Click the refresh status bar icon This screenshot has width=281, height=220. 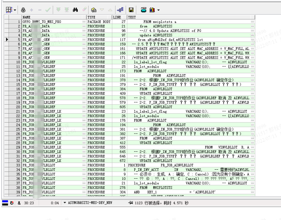pos(12,203)
